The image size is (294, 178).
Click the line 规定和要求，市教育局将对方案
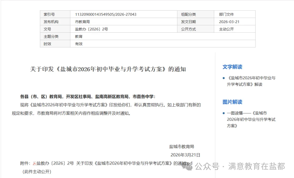[x=71, y=113]
